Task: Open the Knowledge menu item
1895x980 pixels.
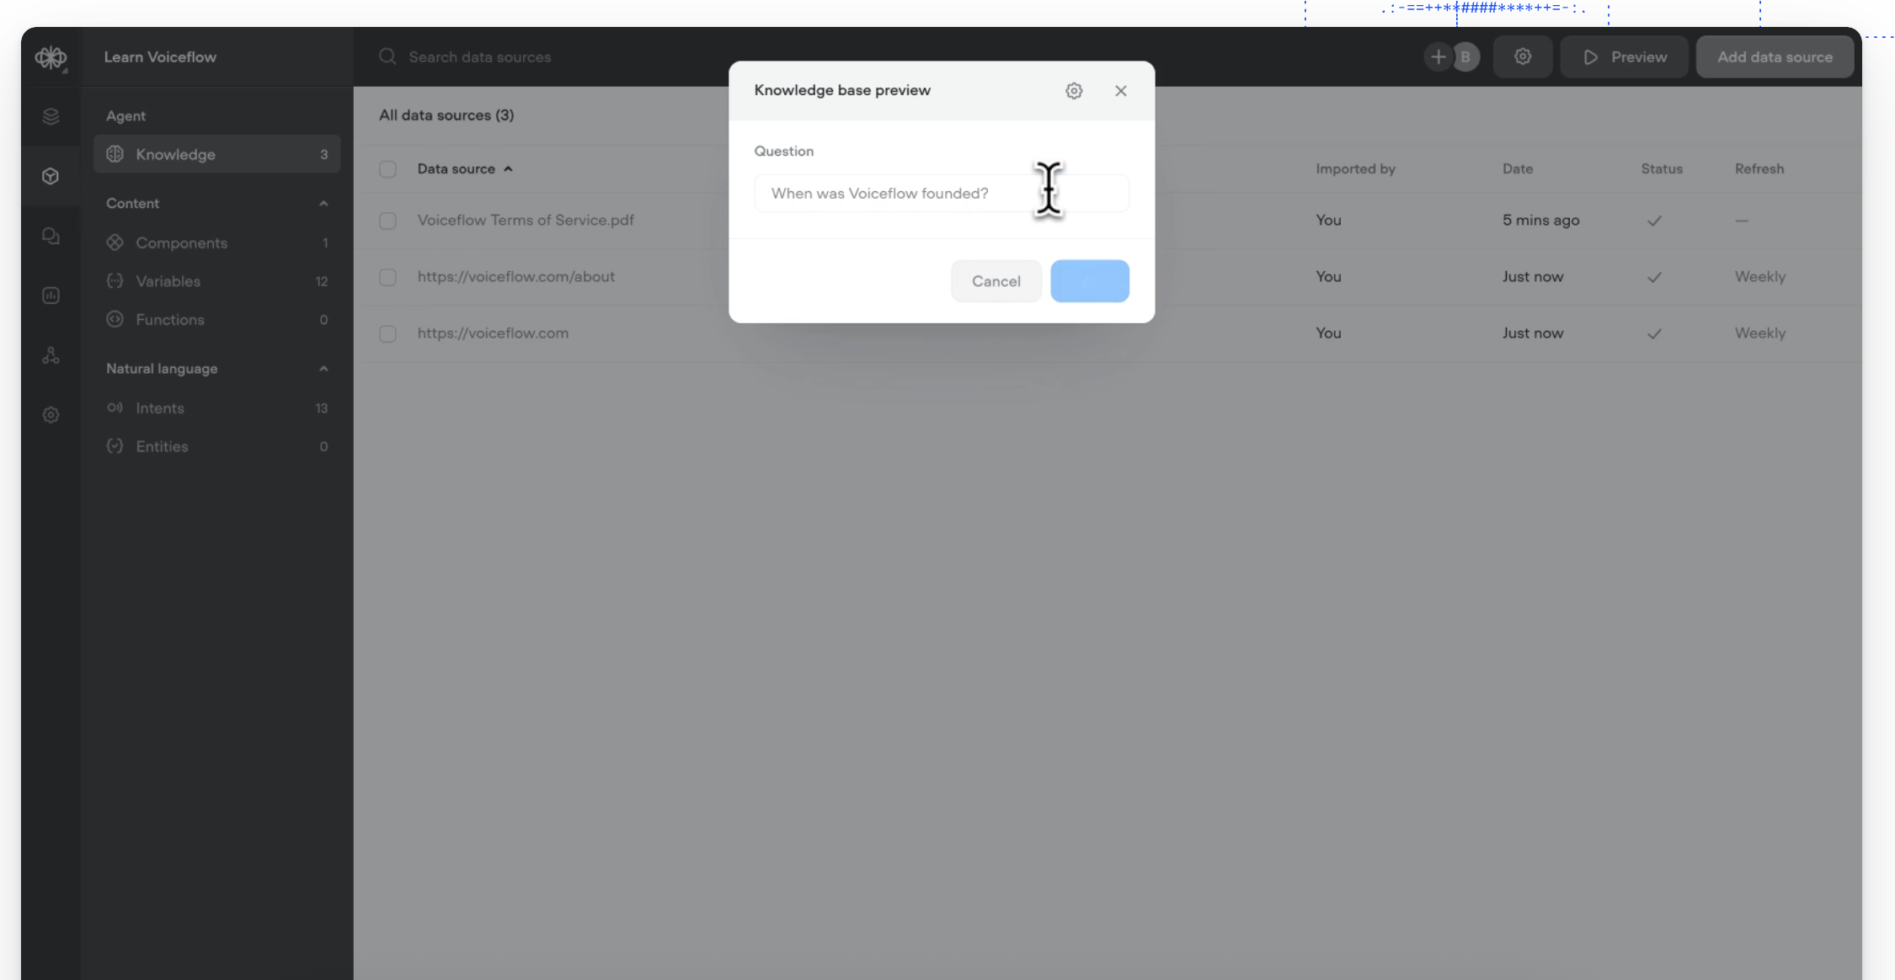Action: [216, 154]
